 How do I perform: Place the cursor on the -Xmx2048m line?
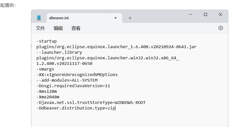[x=48, y=97]
